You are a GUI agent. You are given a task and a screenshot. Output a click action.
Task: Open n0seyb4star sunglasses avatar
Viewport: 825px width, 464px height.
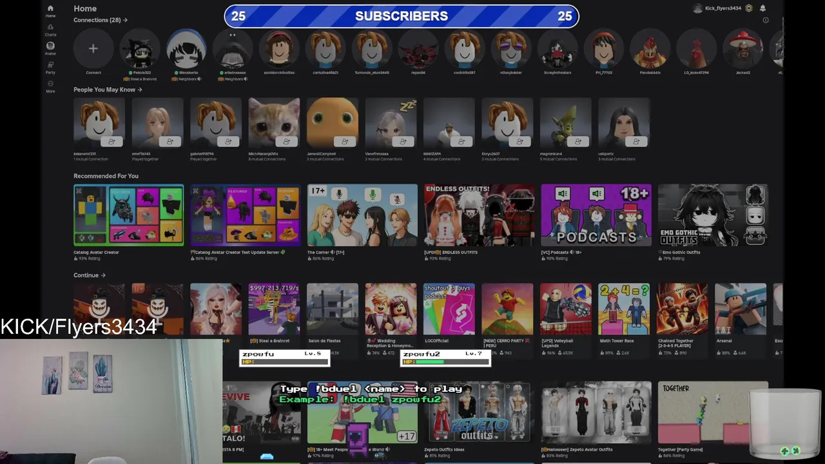(x=511, y=48)
